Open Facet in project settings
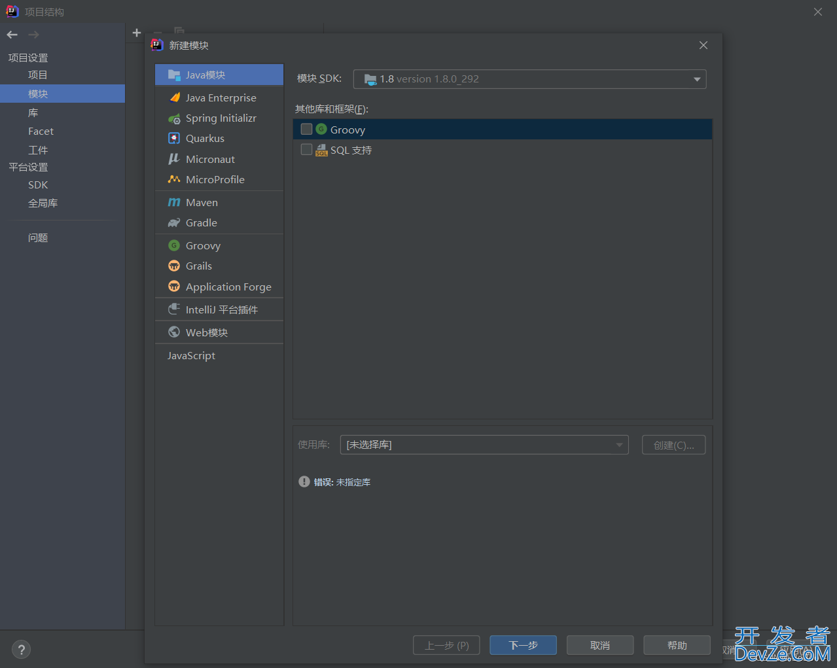 pyautogui.click(x=41, y=131)
